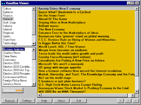Click the moreover logo button
Screen dimensions: 141x105
point(13,90)
